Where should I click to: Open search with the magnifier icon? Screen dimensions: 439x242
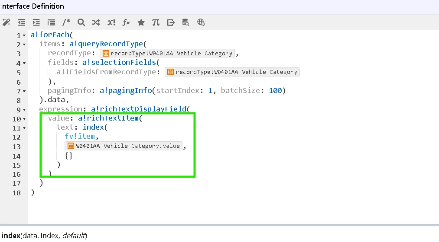(x=81, y=22)
